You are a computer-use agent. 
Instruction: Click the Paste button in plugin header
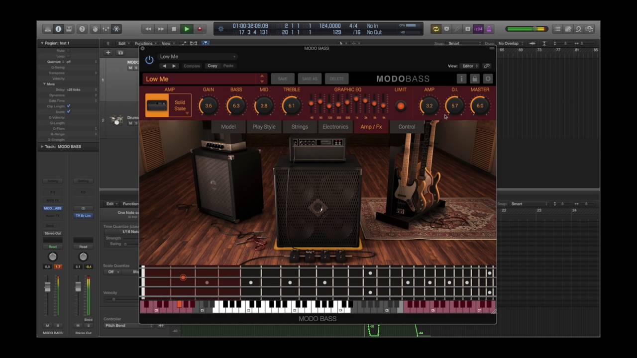click(228, 66)
